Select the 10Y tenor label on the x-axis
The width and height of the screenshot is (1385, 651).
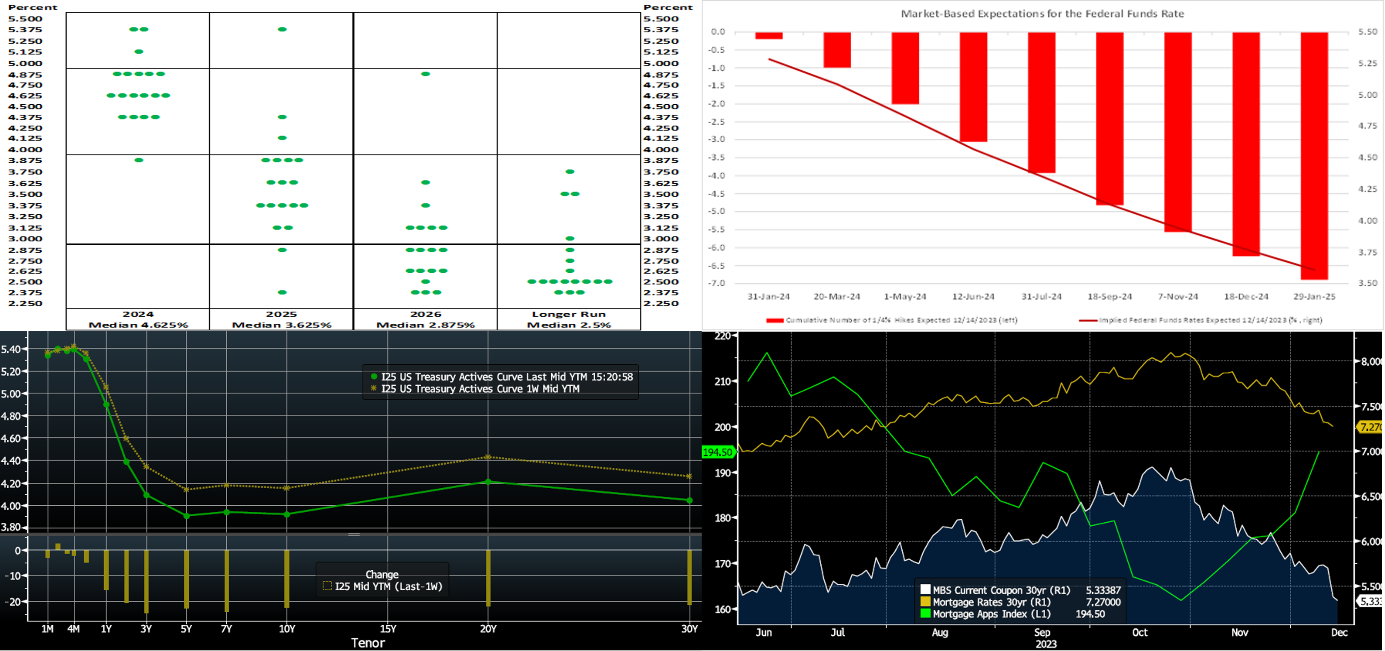[287, 628]
